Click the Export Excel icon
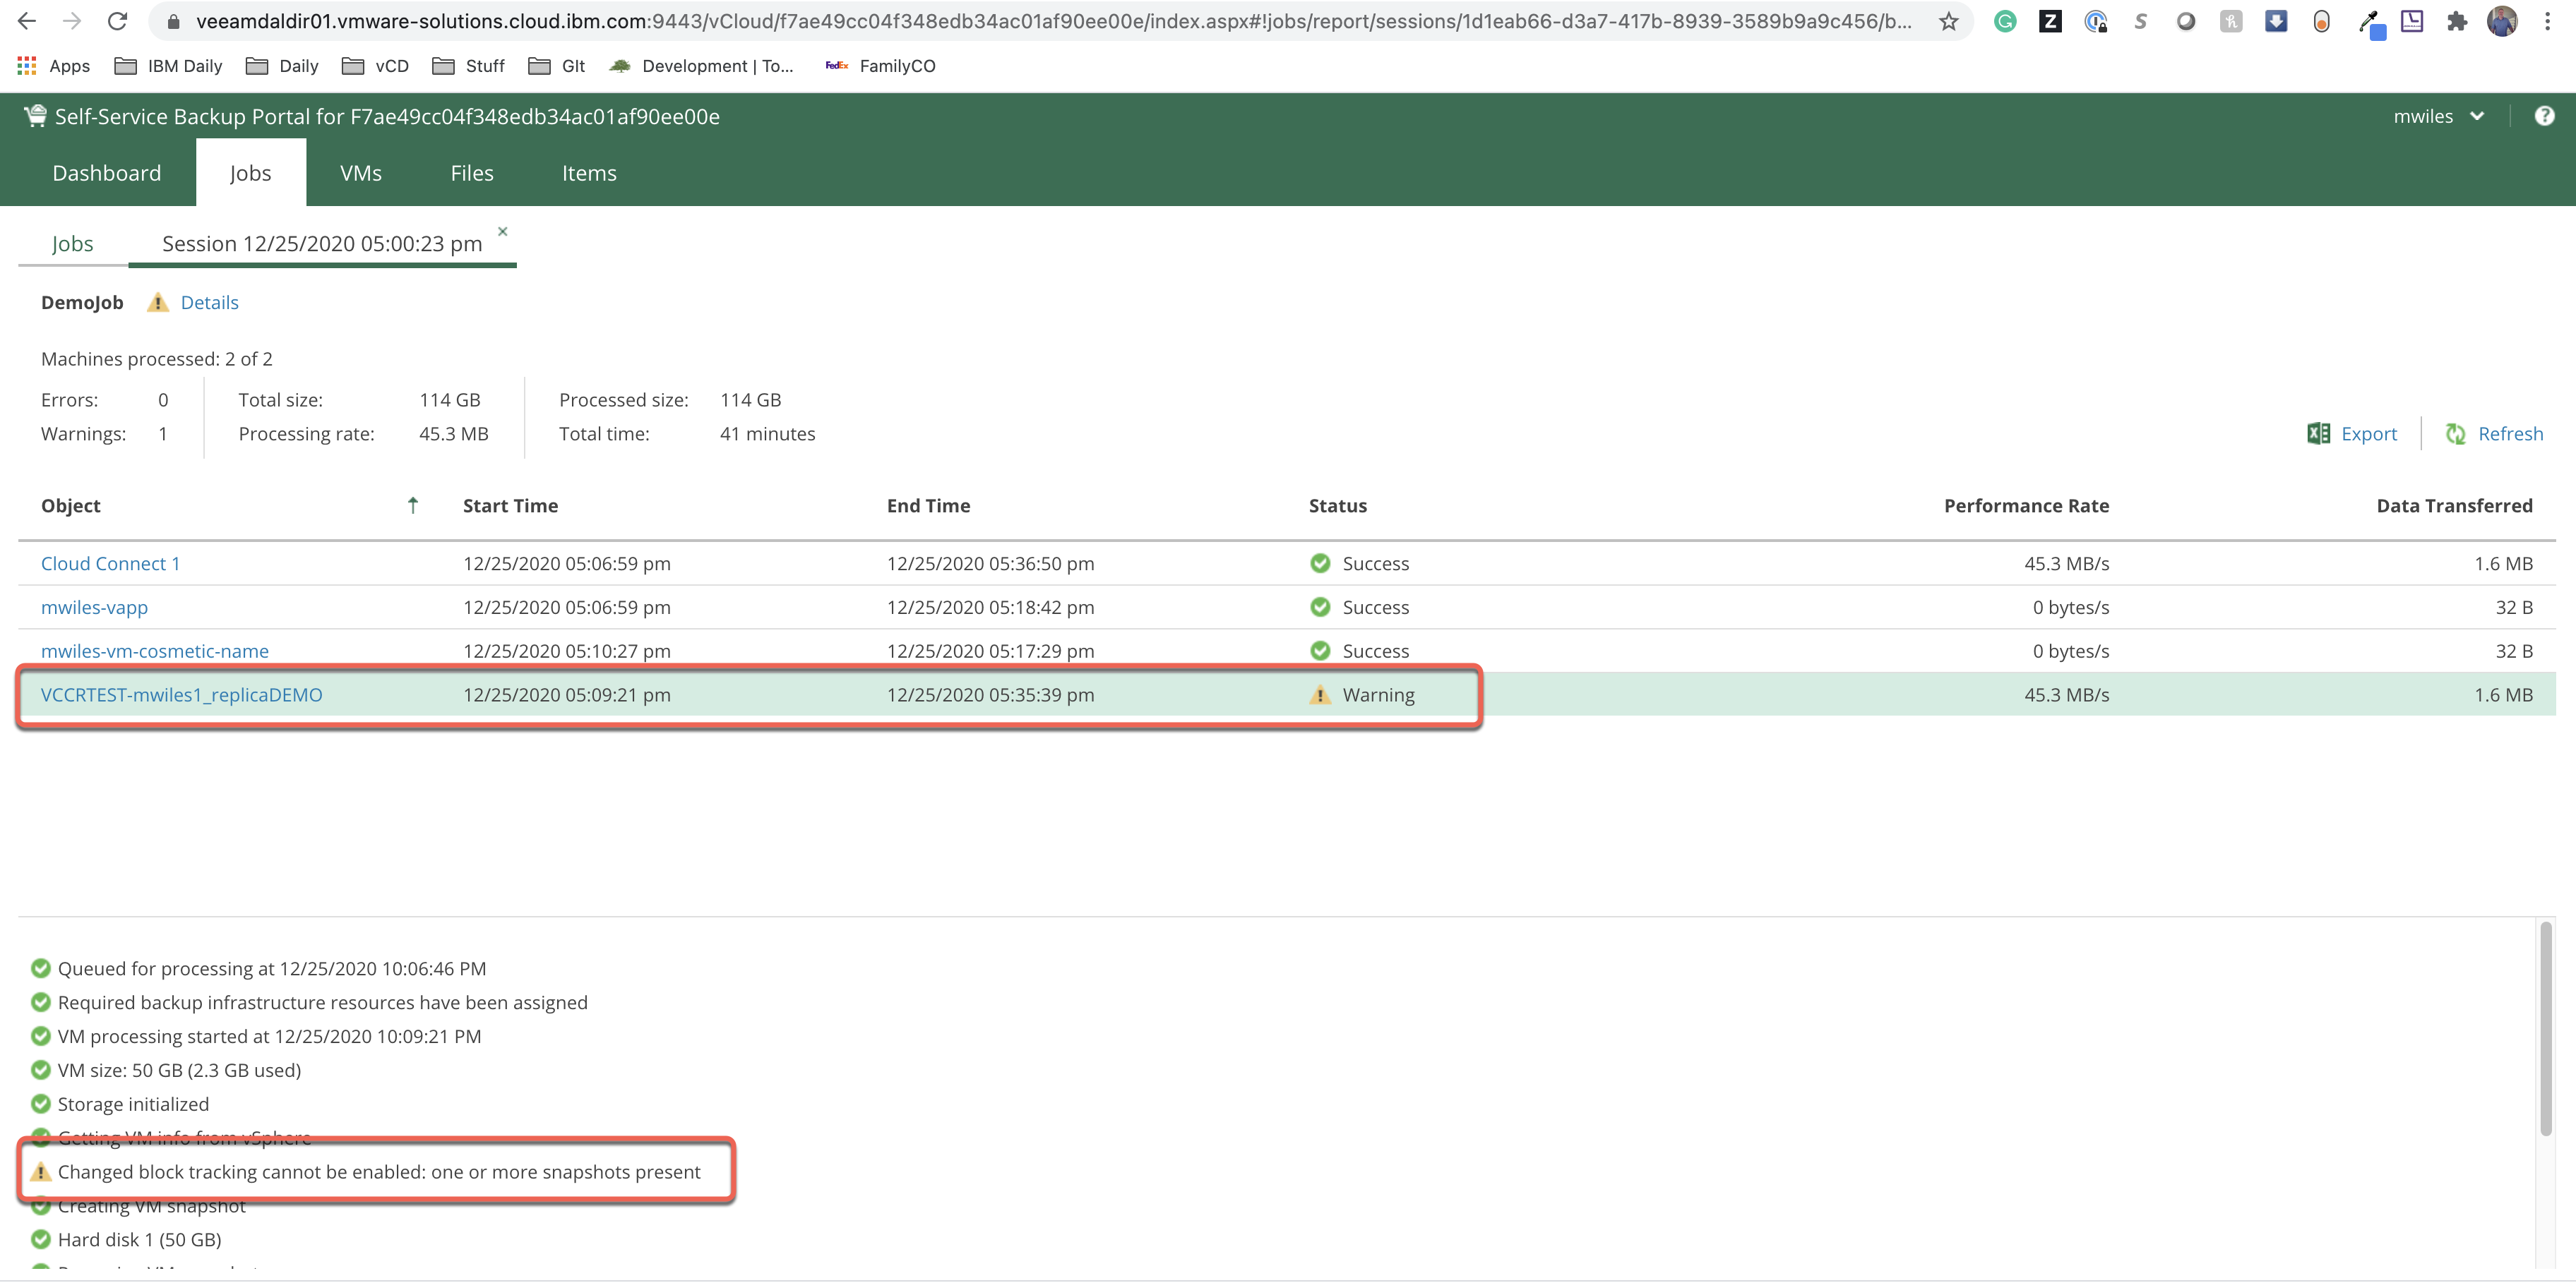Screen dimensions: 2576x1283 [x=2318, y=433]
